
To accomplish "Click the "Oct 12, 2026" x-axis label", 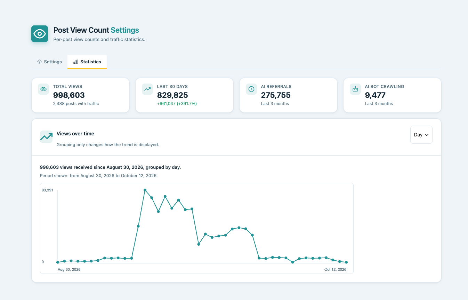I will click(x=335, y=269).
